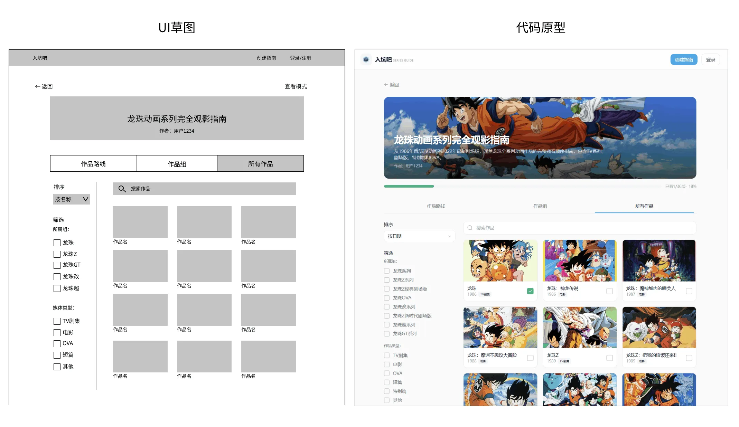Image resolution: width=739 pixels, height=427 pixels.
Task: Check the 龙珠Z新时代剧场版 filter in the prototype
Action: pyautogui.click(x=387, y=316)
